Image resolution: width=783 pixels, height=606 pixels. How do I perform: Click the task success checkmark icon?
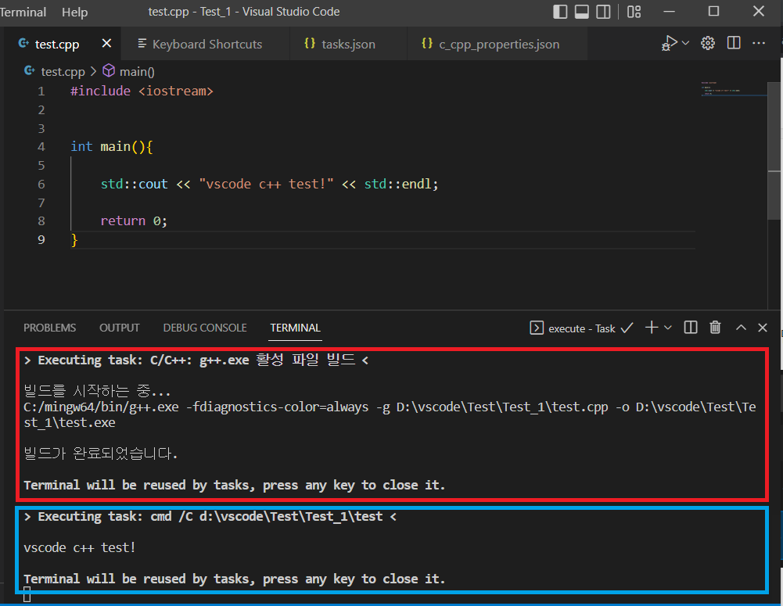coord(627,328)
